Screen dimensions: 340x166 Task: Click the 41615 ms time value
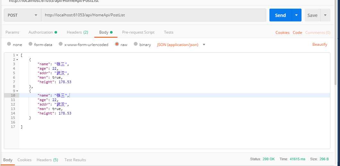click(297, 159)
